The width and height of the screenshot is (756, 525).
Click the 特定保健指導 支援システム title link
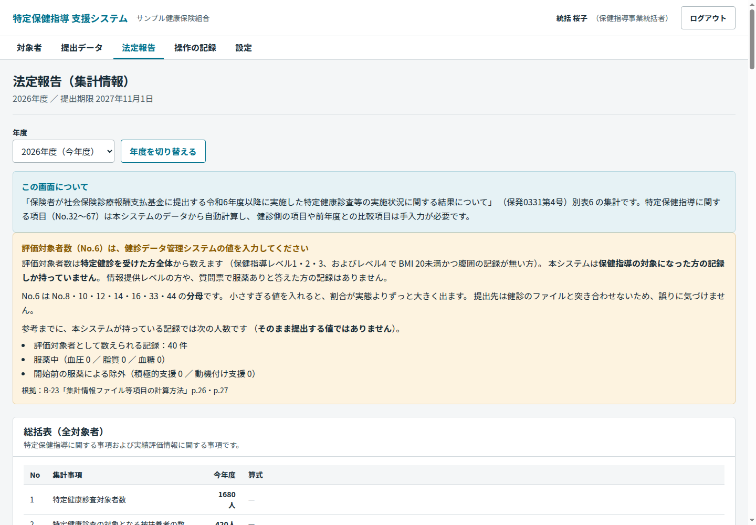pos(70,18)
